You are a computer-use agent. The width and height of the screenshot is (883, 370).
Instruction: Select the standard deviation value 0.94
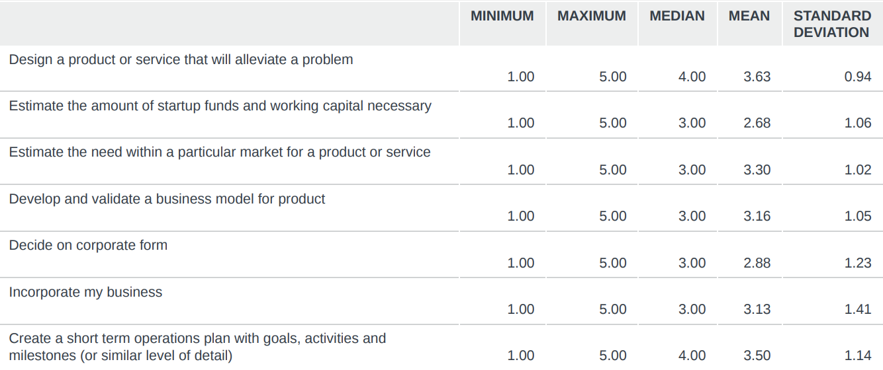(857, 77)
